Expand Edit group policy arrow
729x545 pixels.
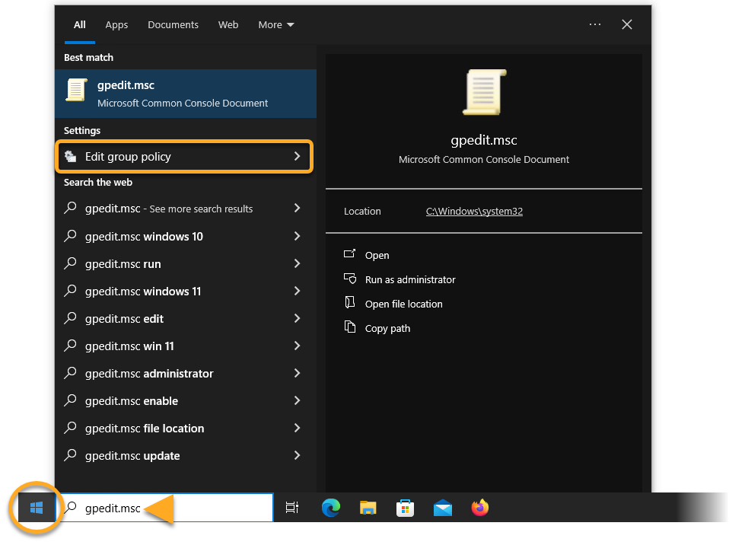[297, 157]
